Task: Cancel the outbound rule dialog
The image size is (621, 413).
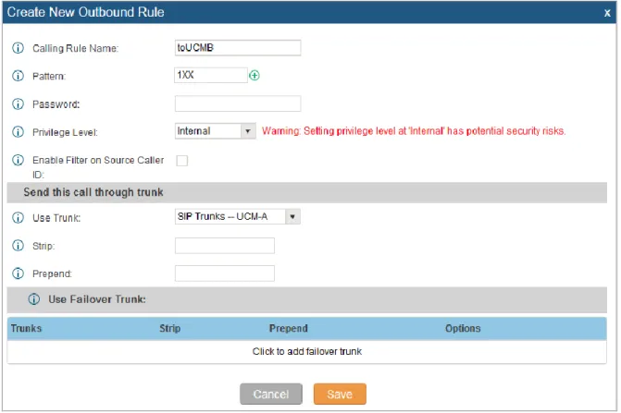Action: (x=271, y=394)
